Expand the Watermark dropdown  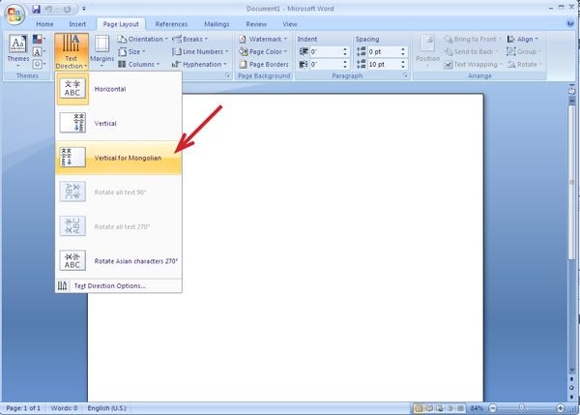tap(264, 40)
